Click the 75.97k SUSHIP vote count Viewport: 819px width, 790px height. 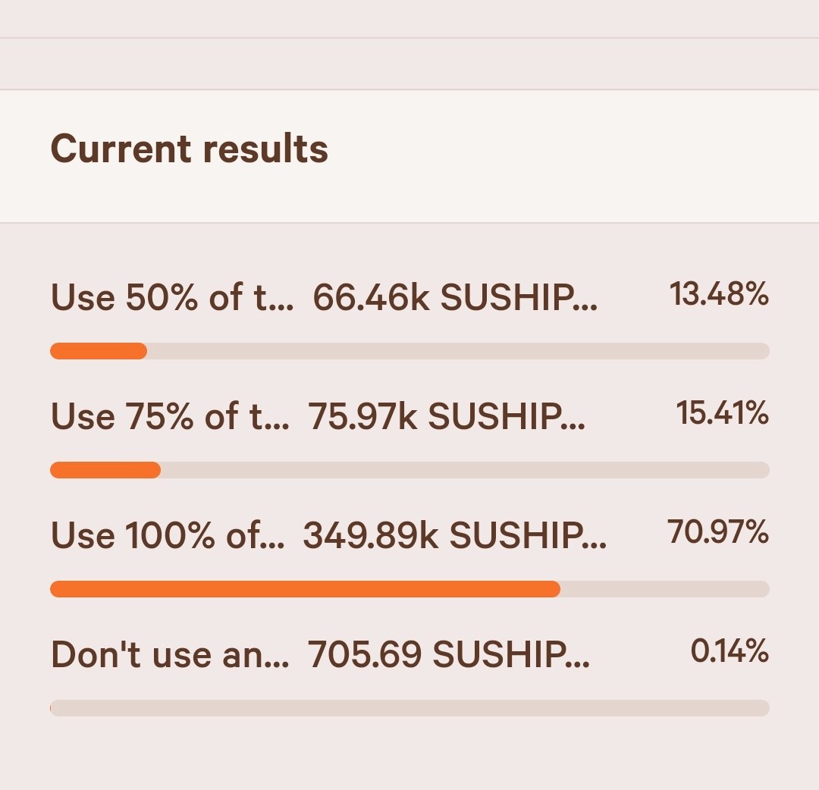pos(447,416)
